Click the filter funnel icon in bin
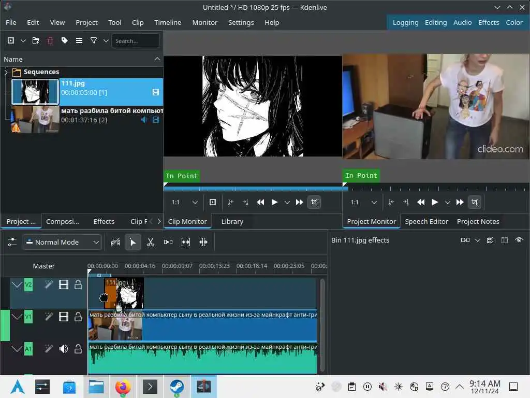The height and width of the screenshot is (398, 530). [x=94, y=40]
